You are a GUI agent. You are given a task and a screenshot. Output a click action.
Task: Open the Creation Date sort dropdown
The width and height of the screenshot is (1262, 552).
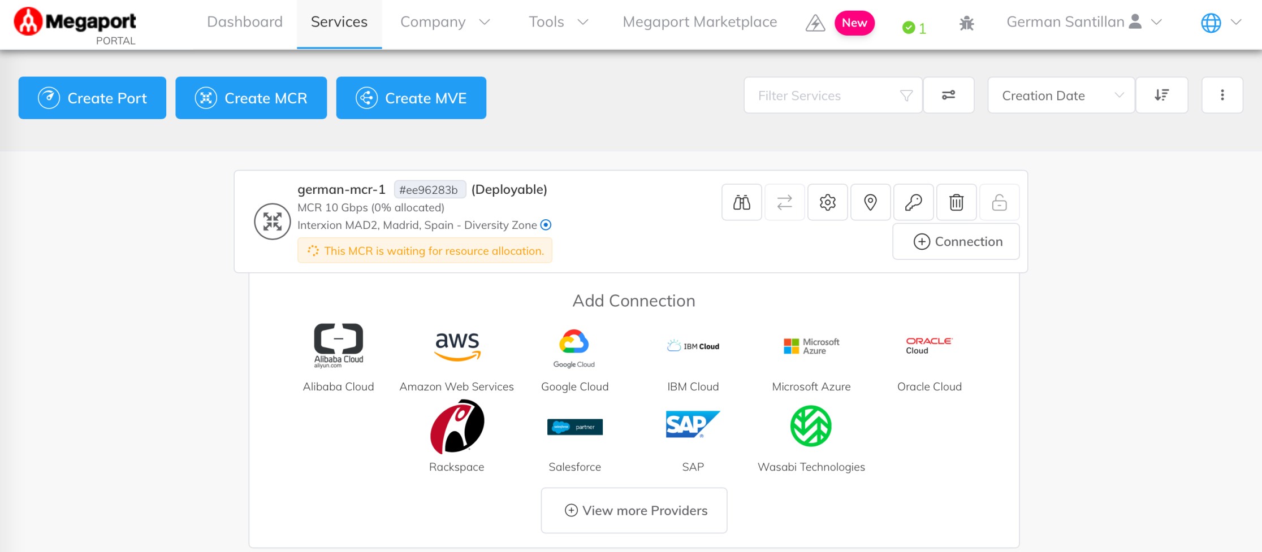[x=1061, y=95]
